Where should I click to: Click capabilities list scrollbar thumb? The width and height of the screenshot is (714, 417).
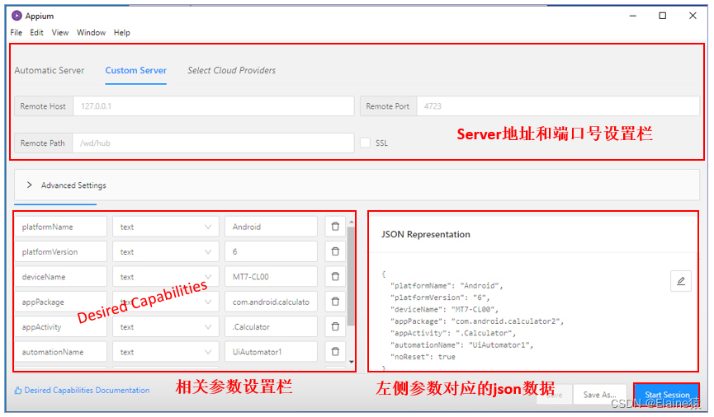pos(351,276)
